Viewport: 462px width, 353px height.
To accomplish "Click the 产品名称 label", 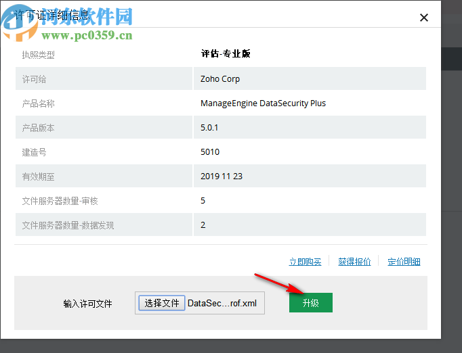I will pyautogui.click(x=39, y=103).
